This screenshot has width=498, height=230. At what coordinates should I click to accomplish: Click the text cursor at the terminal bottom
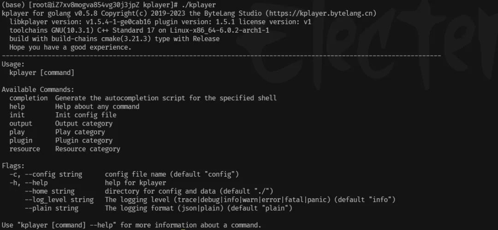pyautogui.click(x=183, y=229)
